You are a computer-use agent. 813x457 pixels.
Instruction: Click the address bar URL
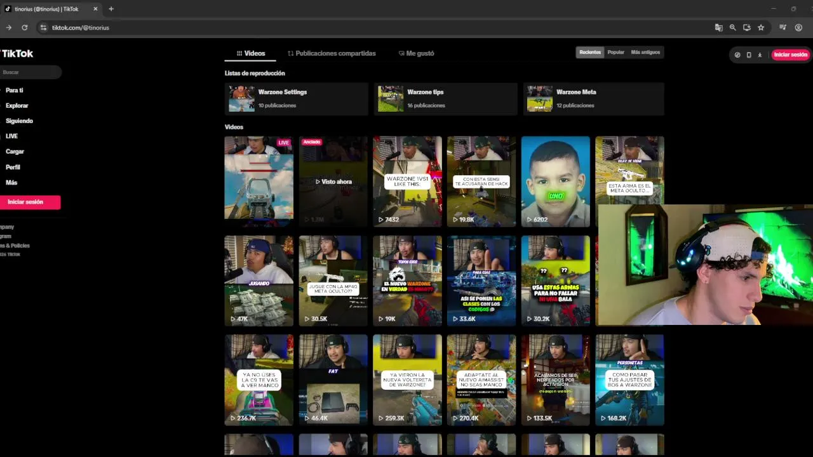coord(81,27)
